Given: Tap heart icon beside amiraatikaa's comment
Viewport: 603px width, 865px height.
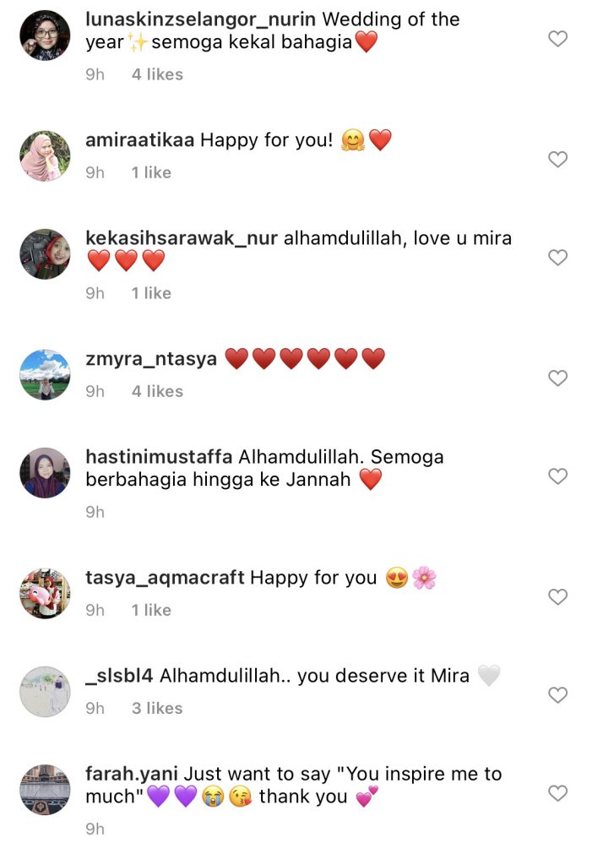Looking at the screenshot, I should click(557, 160).
